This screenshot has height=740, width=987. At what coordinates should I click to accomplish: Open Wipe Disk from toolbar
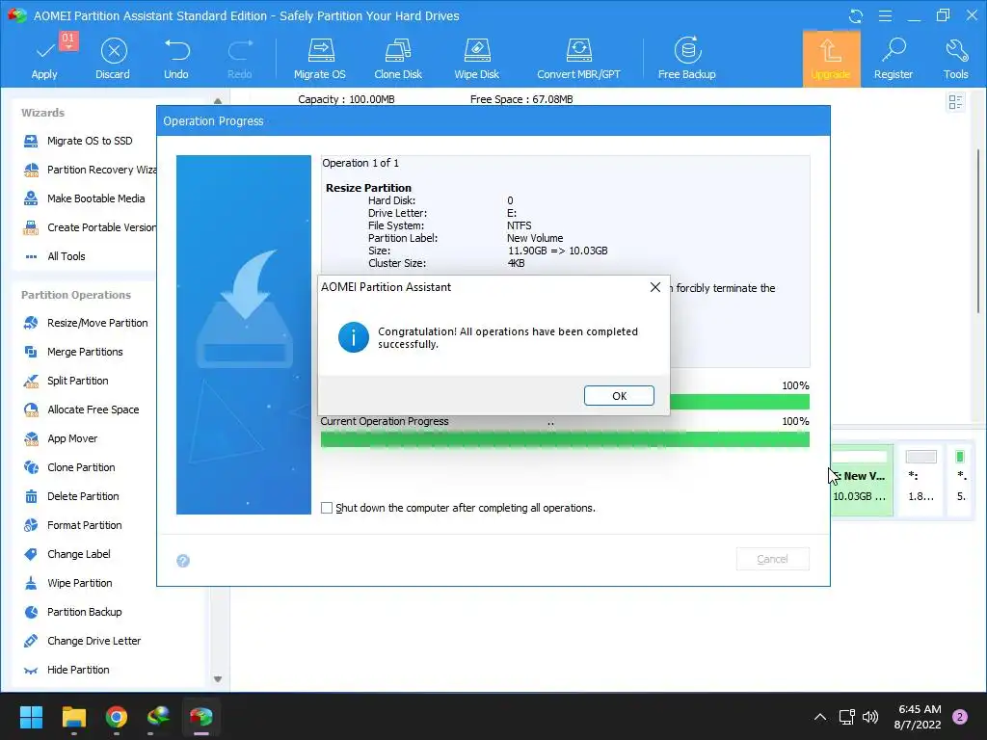(476, 58)
